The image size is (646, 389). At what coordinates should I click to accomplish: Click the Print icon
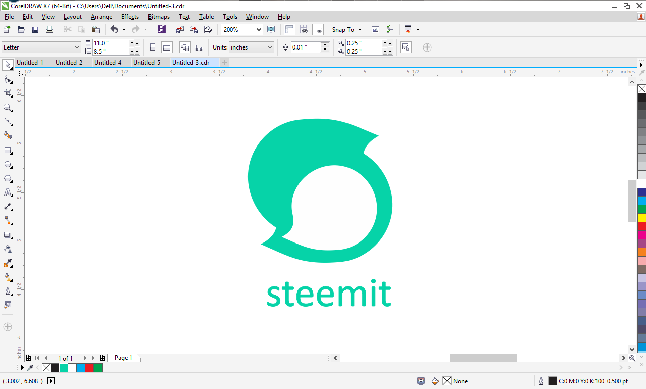pyautogui.click(x=49, y=30)
